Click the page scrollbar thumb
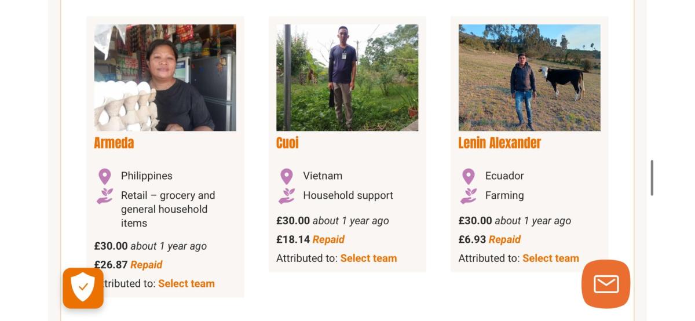The width and height of the screenshot is (695, 321). 652,178
